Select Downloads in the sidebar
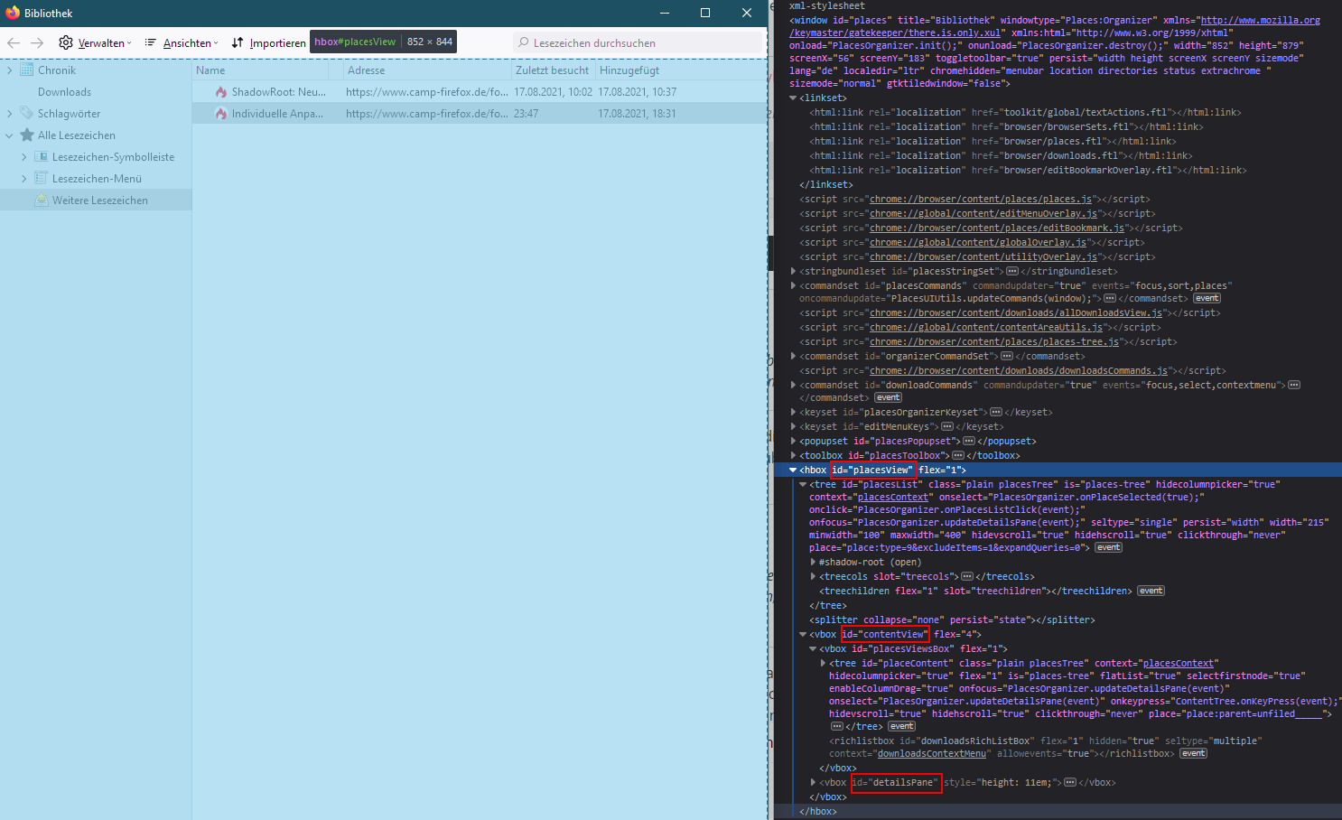The image size is (1342, 820). (64, 92)
